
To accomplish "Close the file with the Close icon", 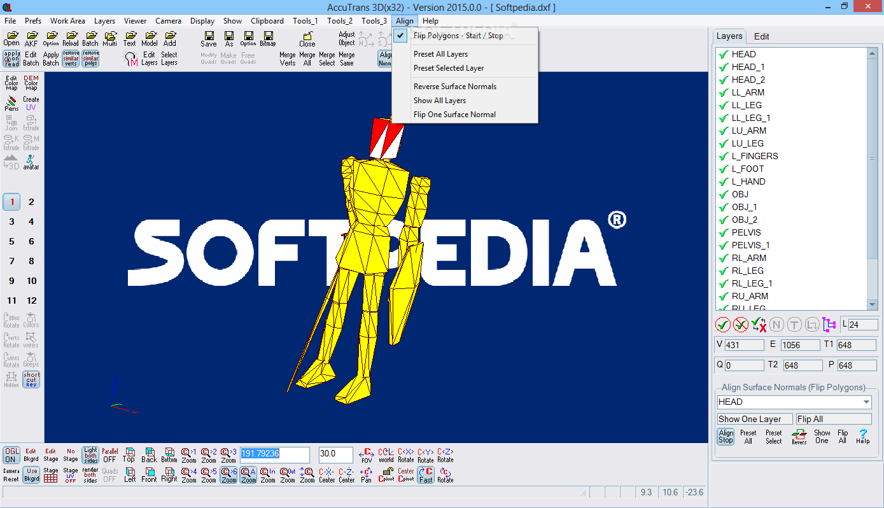I will point(307,39).
